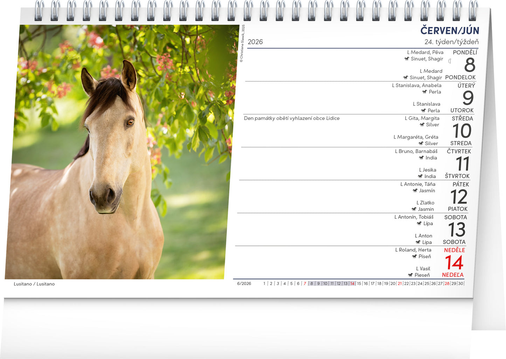This screenshot has width=506, height=359.
Task: Click the horse icon before Pieseň
Action: (x=410, y=275)
